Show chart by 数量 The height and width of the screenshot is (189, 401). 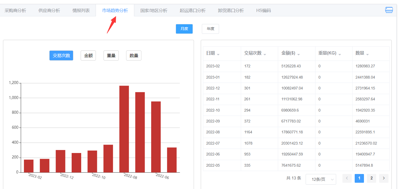pos(134,56)
